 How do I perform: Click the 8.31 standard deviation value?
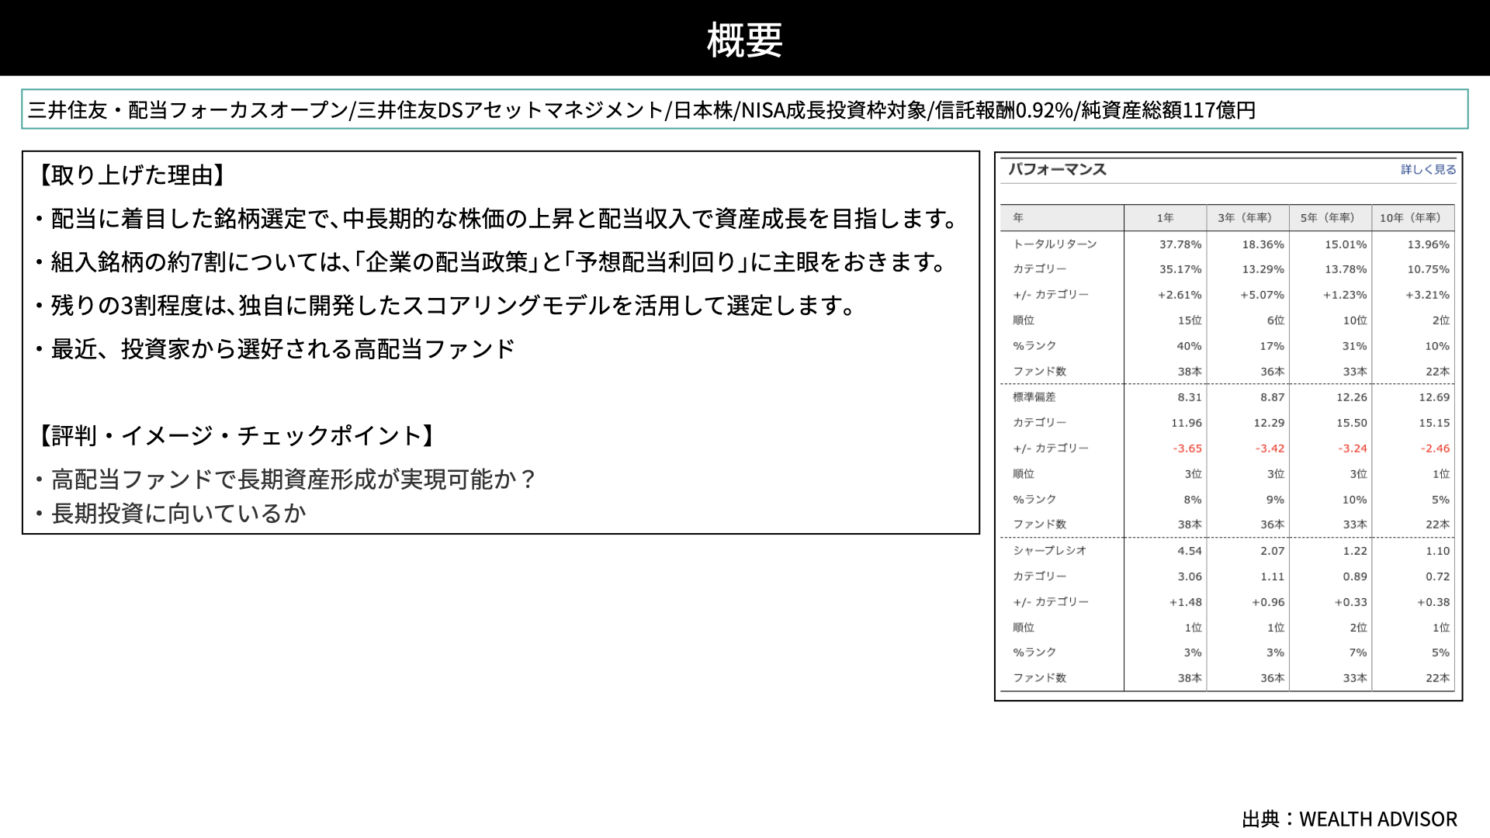[1190, 397]
